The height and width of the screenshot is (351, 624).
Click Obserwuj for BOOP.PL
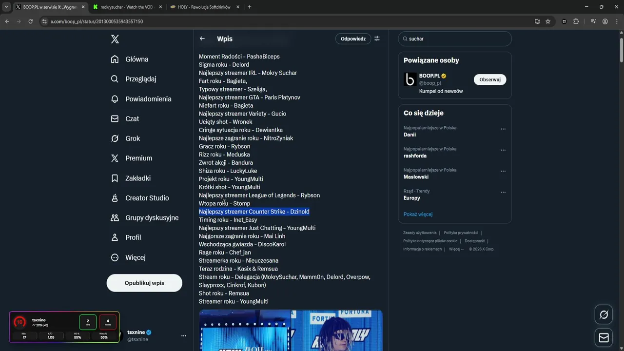click(490, 79)
